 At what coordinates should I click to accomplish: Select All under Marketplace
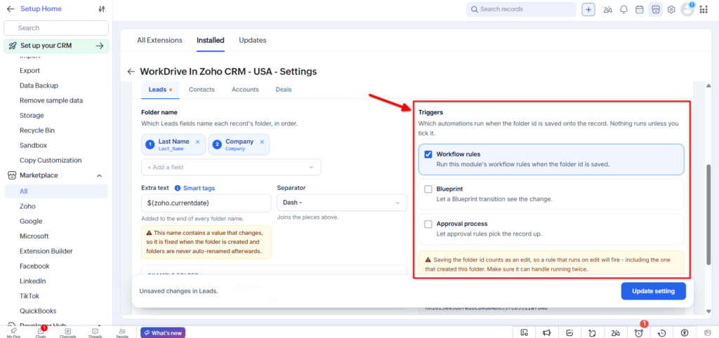coord(56,191)
